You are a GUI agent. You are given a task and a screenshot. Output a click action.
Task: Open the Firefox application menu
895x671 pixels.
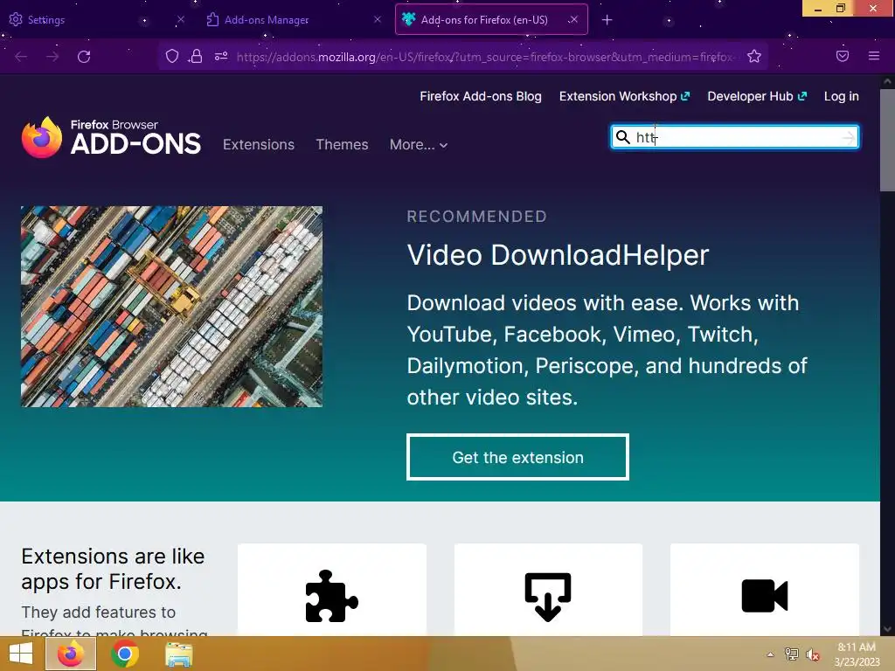point(873,56)
